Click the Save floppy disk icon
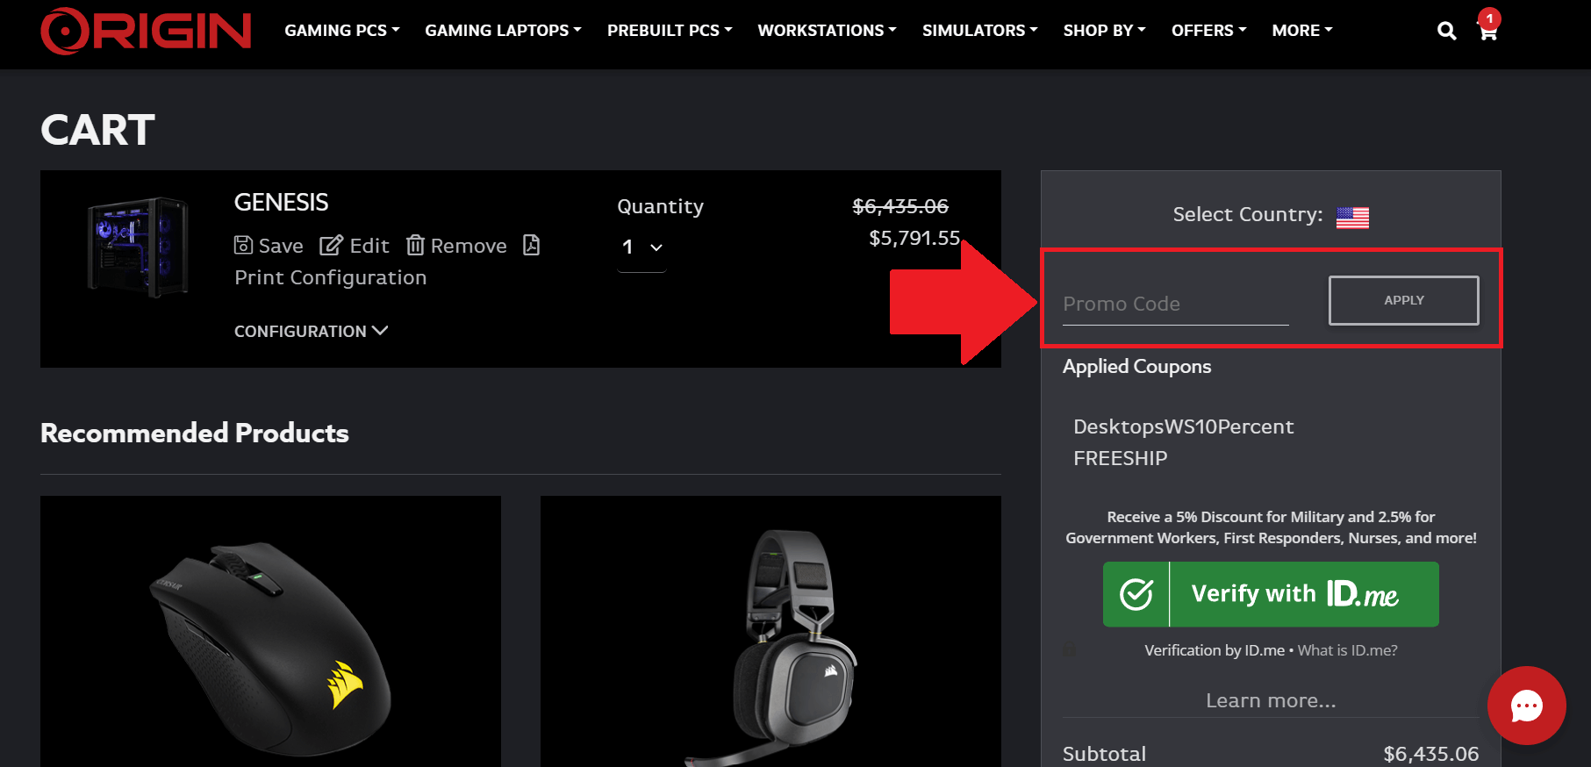 pyautogui.click(x=243, y=246)
